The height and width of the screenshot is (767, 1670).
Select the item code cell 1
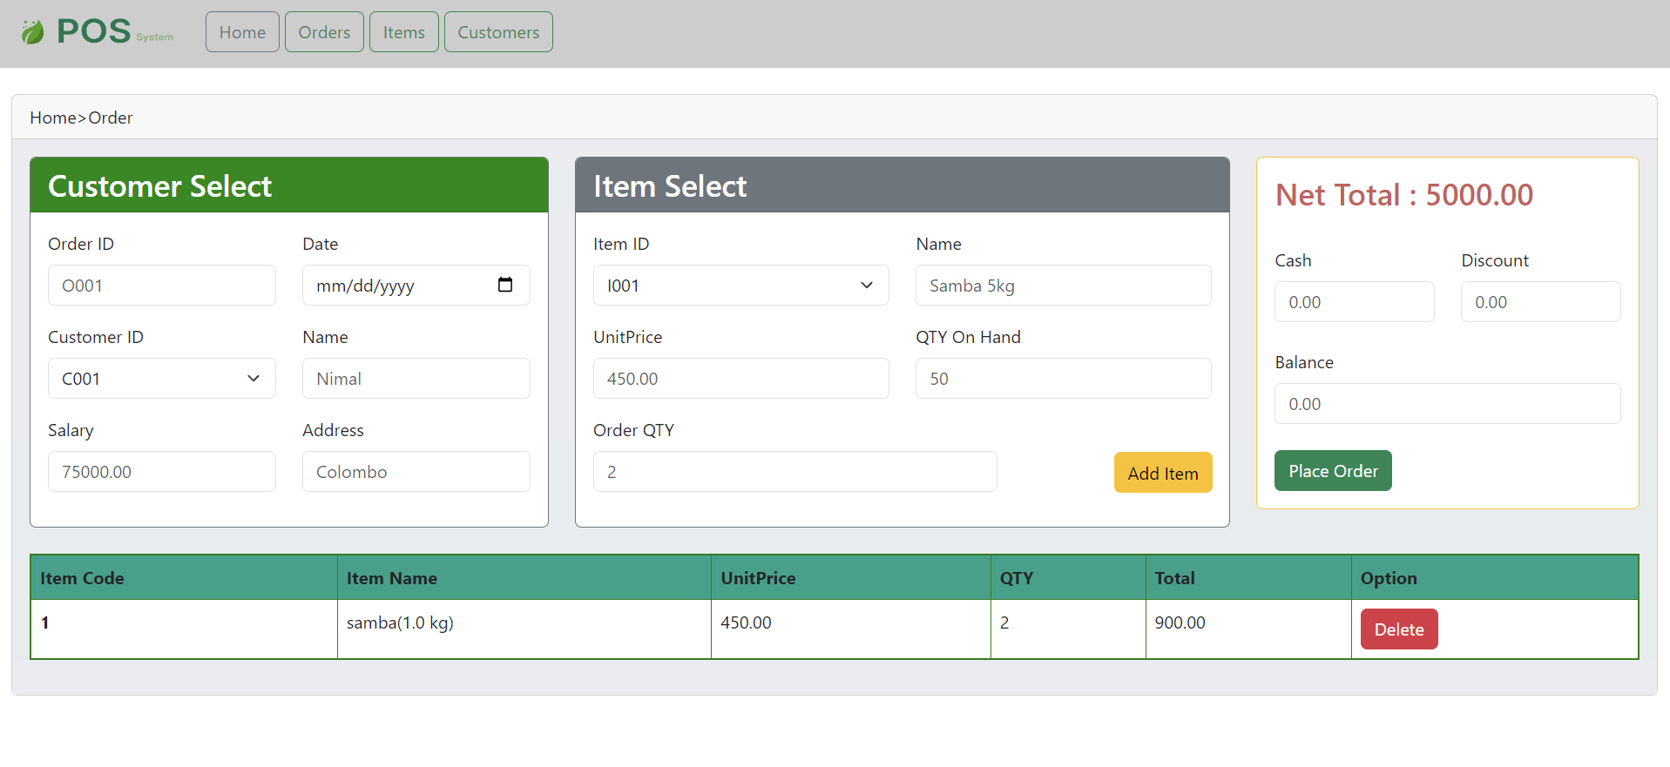coord(184,629)
